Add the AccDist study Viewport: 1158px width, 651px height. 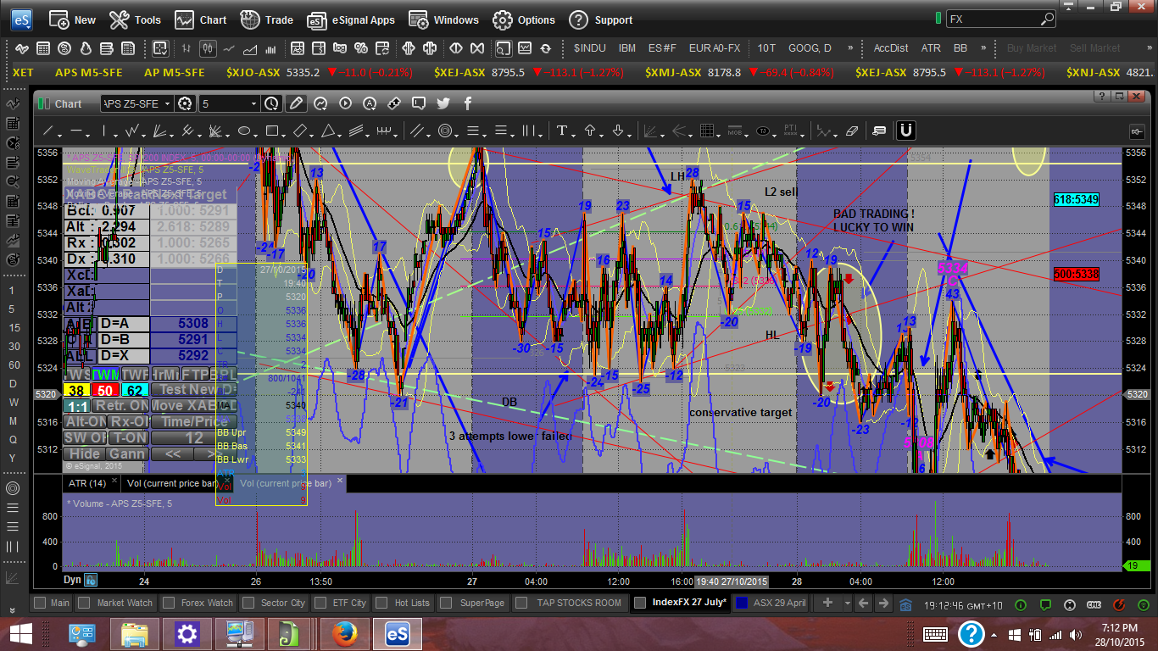pos(891,48)
